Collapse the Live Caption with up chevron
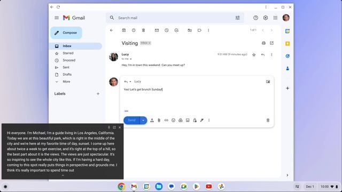 click(x=63, y=175)
